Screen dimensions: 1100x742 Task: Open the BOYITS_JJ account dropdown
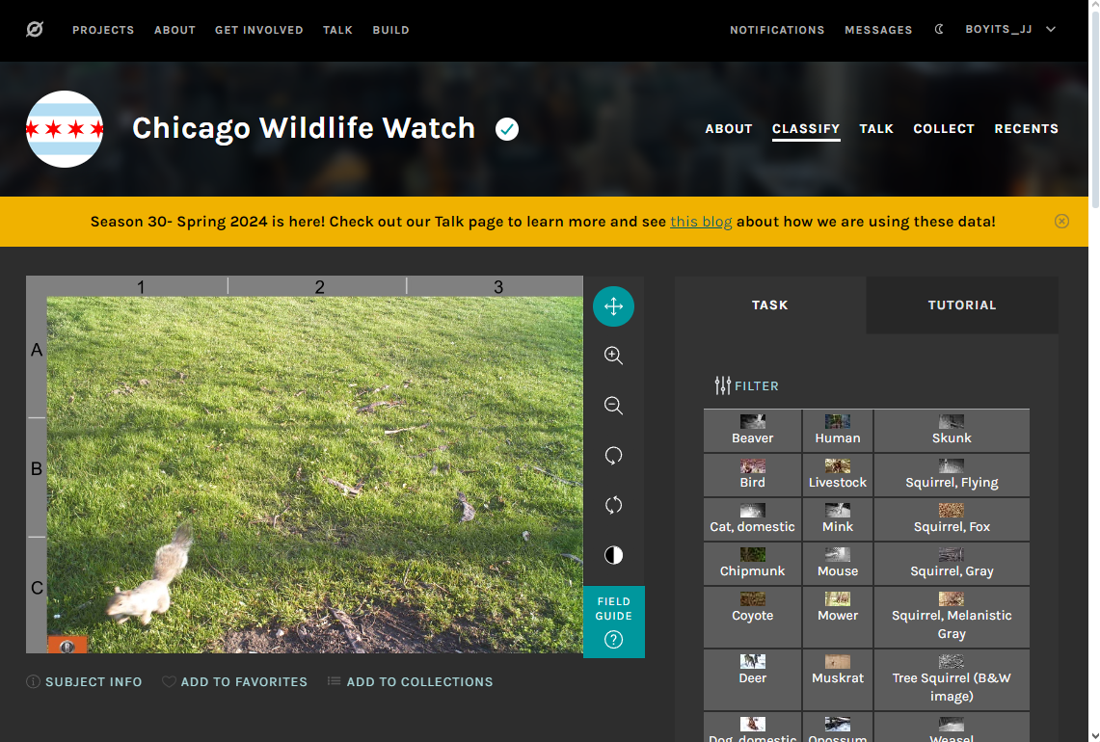coord(1010,30)
